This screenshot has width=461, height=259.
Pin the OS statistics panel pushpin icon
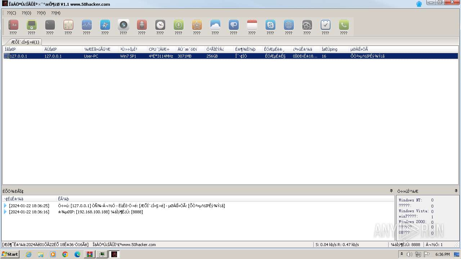pyautogui.click(x=456, y=191)
